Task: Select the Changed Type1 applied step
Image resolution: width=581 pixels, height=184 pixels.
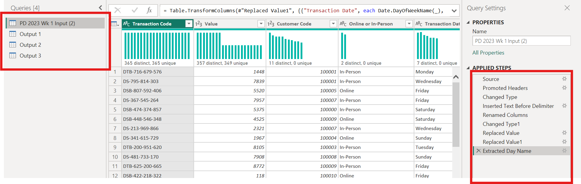Action: tap(501, 124)
